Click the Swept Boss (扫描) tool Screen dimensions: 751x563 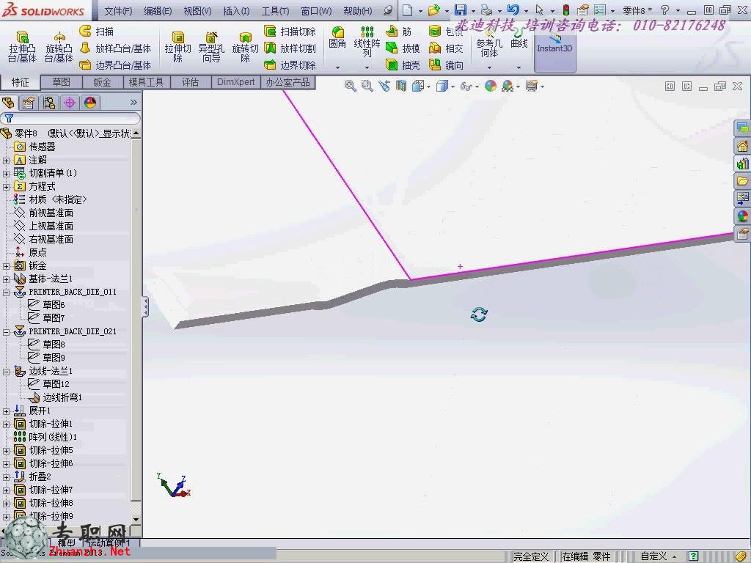coord(97,32)
